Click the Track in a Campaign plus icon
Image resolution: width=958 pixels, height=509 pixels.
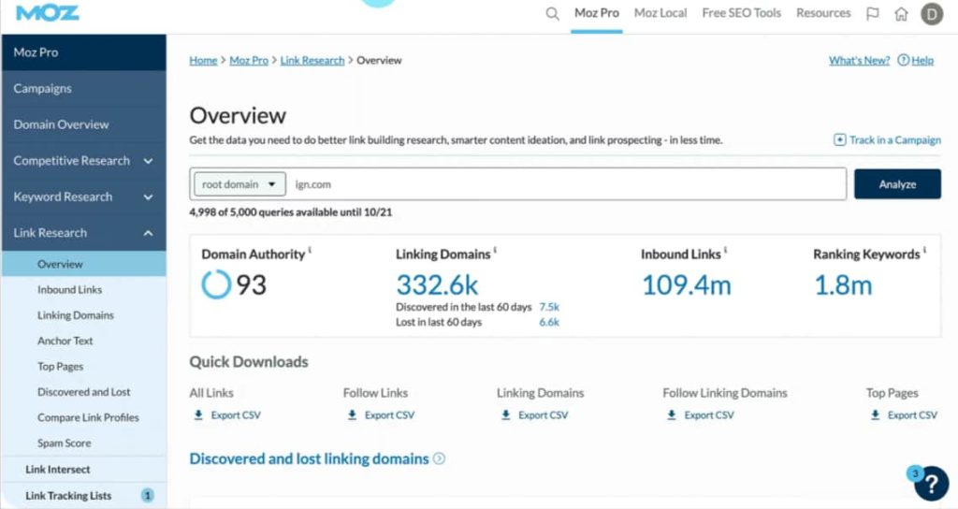coord(839,140)
